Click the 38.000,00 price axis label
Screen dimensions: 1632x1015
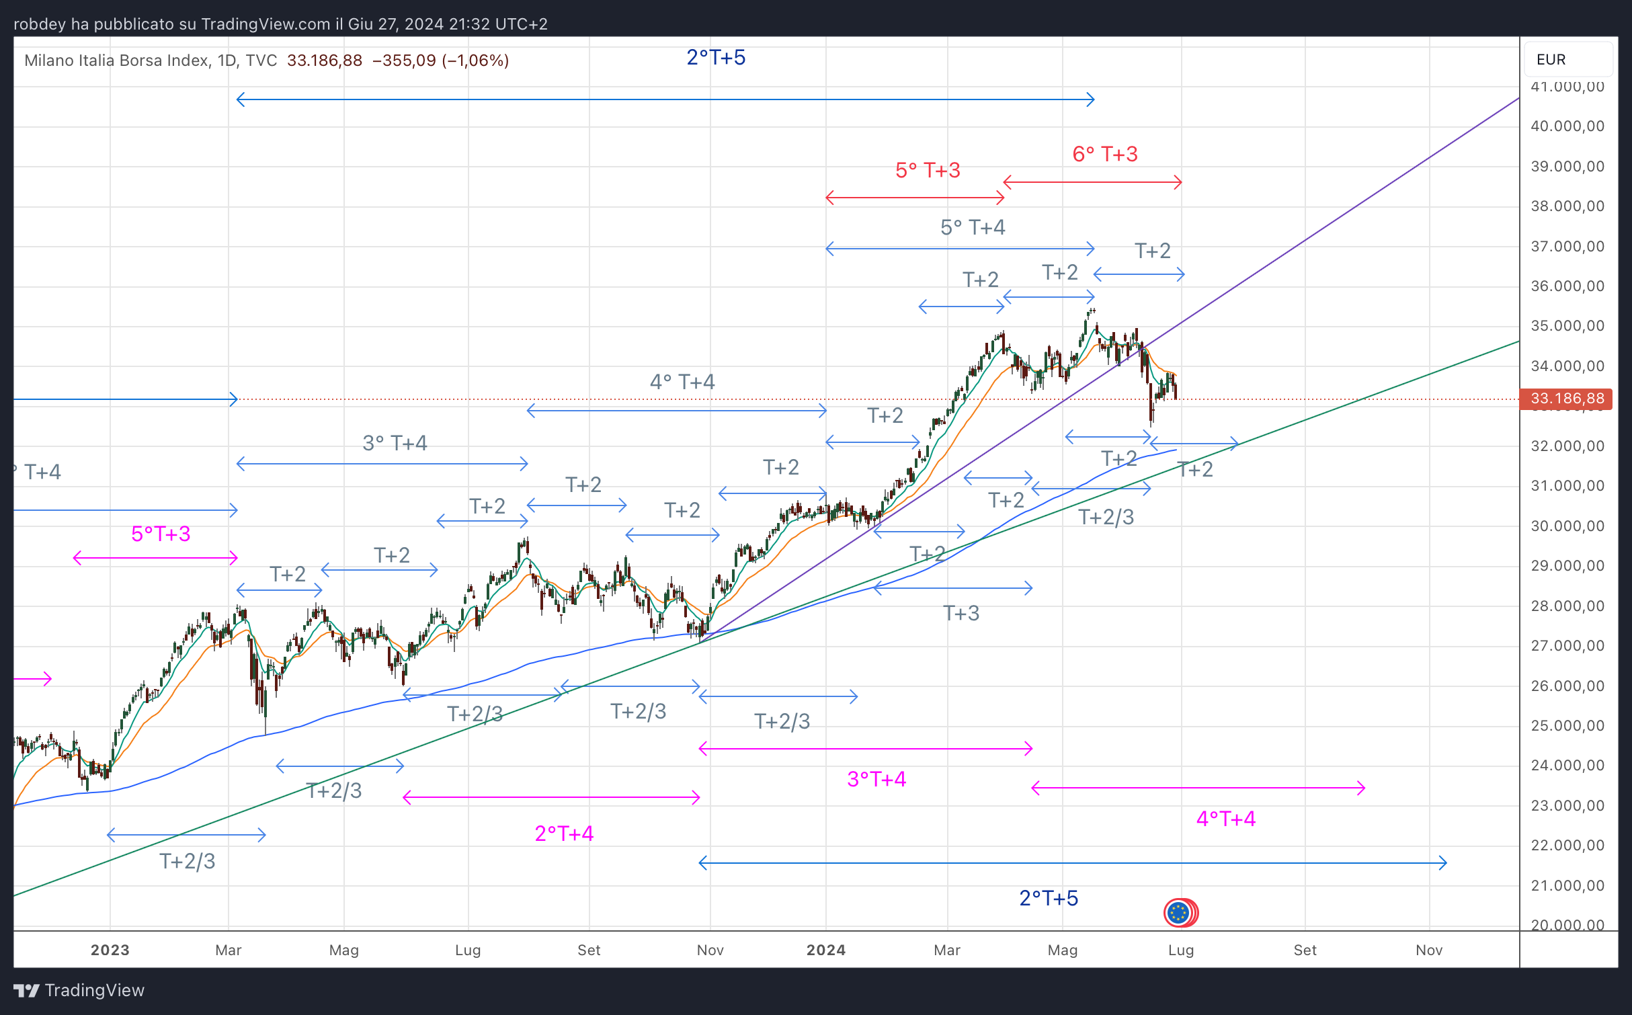[1567, 206]
